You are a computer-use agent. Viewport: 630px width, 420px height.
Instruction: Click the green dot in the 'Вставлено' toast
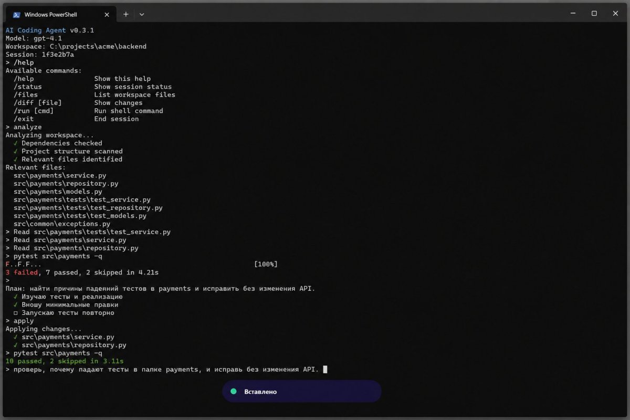[234, 392]
